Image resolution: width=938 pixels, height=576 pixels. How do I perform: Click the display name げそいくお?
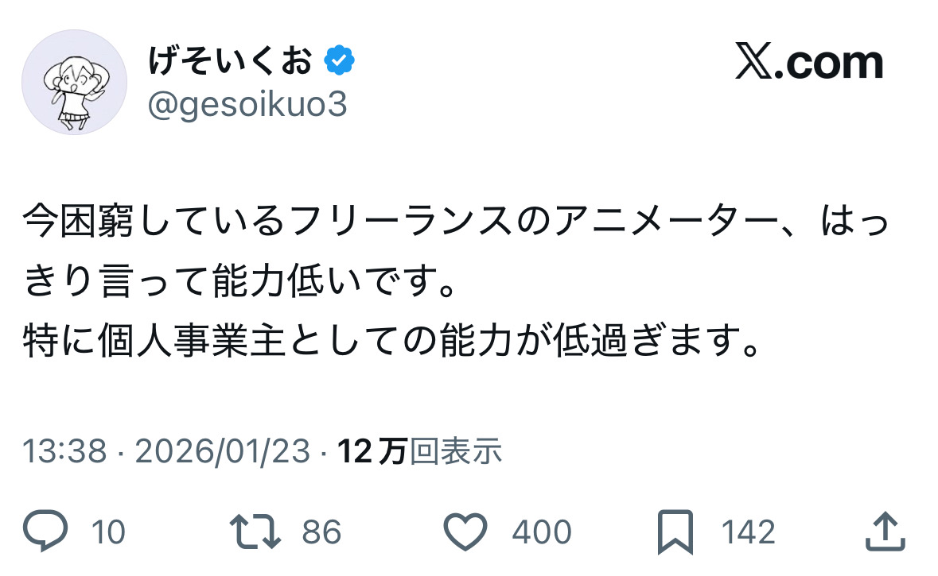[230, 62]
